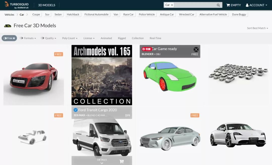This screenshot has width=272, height=165.
Task: Open the small grey hatchback thumbnail
Action: (32, 137)
